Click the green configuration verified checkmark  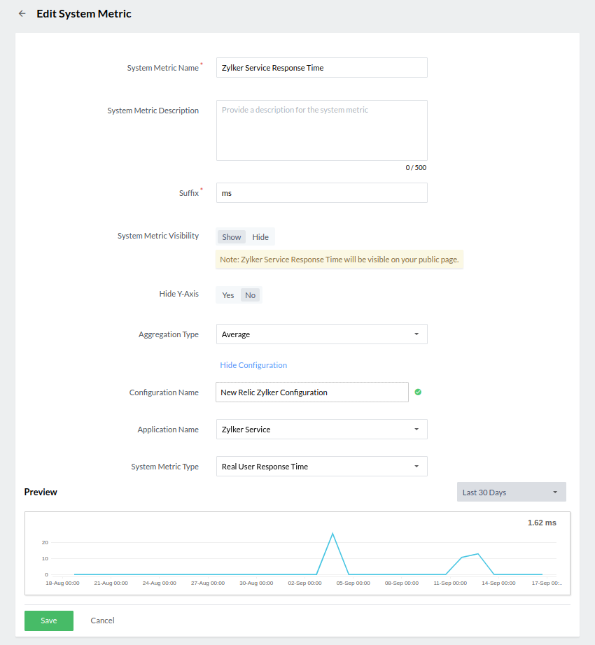(x=418, y=392)
